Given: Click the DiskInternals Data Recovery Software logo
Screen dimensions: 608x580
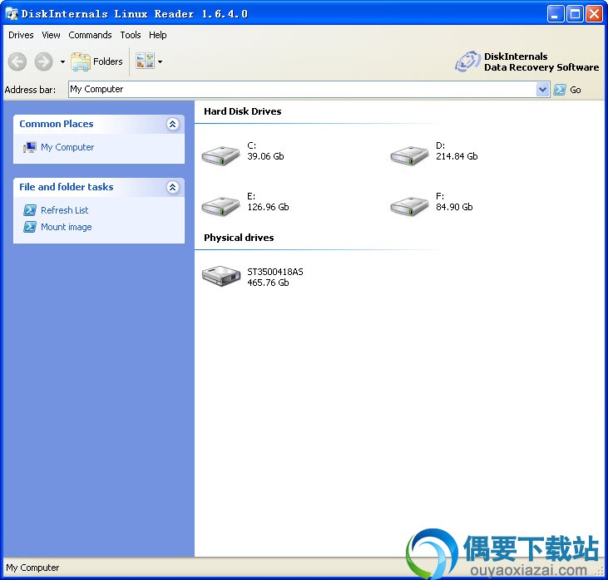Looking at the screenshot, I should [x=527, y=62].
